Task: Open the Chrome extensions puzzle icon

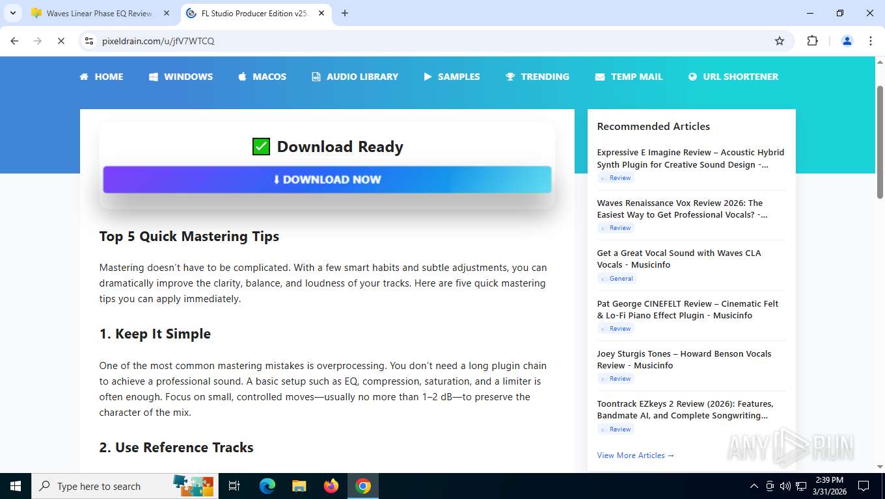Action: 812,41
